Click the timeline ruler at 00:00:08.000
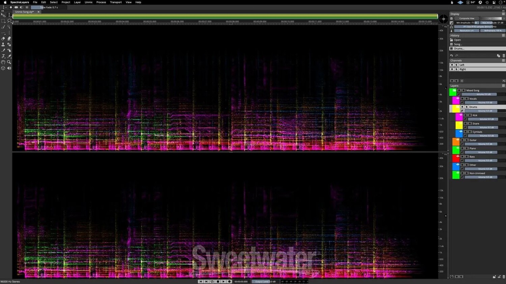The image size is (506, 284). [232, 22]
